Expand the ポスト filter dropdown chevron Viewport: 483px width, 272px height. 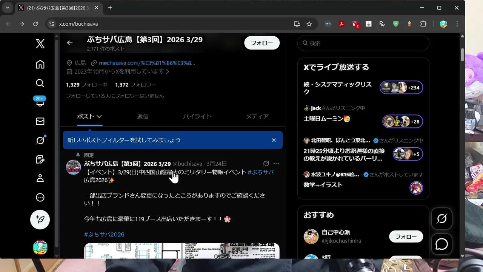99,117
